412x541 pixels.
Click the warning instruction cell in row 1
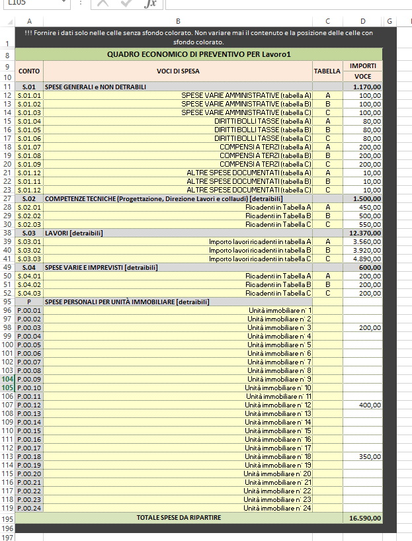tap(199, 37)
